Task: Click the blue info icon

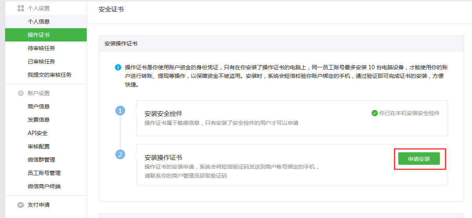Action: (118, 67)
